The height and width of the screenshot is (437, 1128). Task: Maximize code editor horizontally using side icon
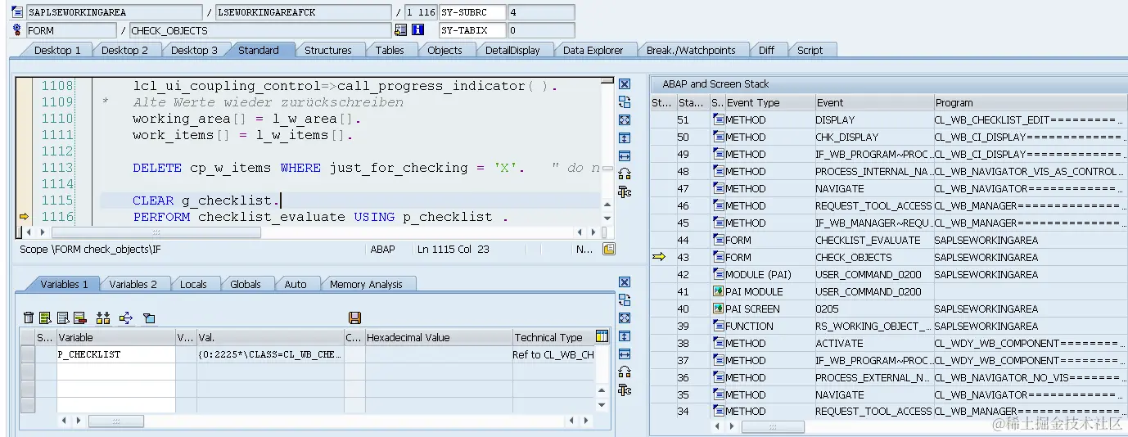[625, 155]
